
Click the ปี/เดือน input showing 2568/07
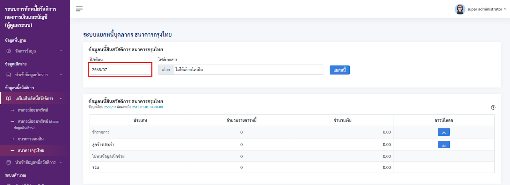[120, 70]
